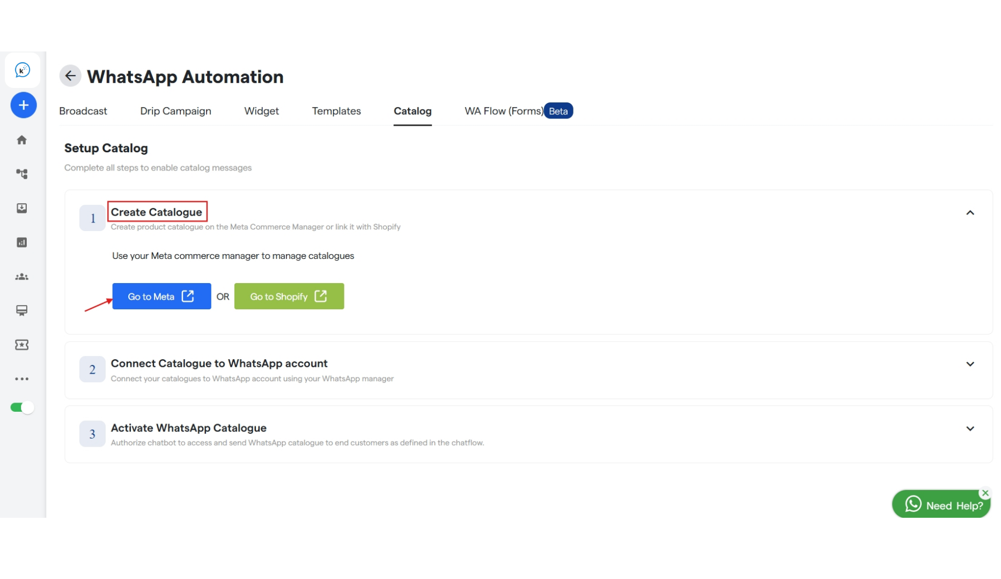The width and height of the screenshot is (1001, 579).
Task: Toggle the green switch in sidebar
Action: point(22,407)
